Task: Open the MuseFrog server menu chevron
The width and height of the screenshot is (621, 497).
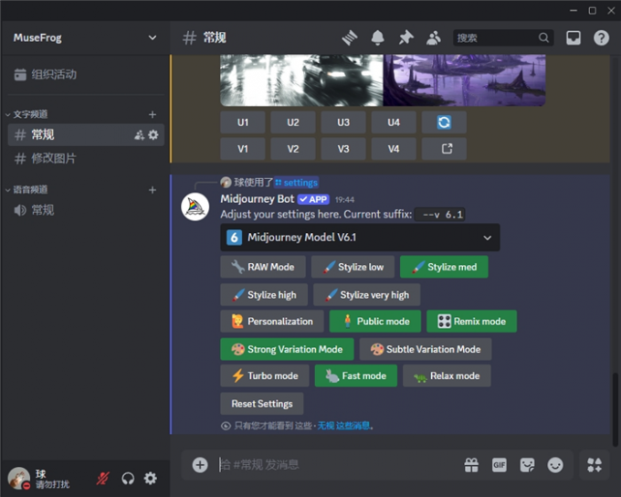Action: point(153,37)
